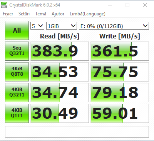Open the Setări menu
The image size is (154, 141).
tap(24, 14)
